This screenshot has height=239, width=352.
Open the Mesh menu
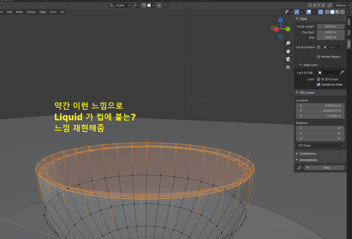(19, 12)
